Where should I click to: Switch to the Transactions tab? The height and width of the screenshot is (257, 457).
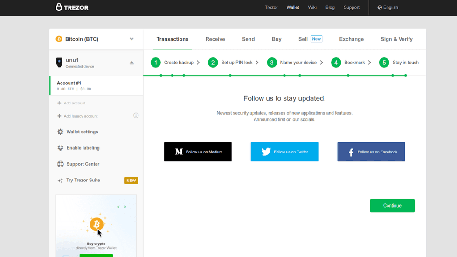[x=173, y=39]
